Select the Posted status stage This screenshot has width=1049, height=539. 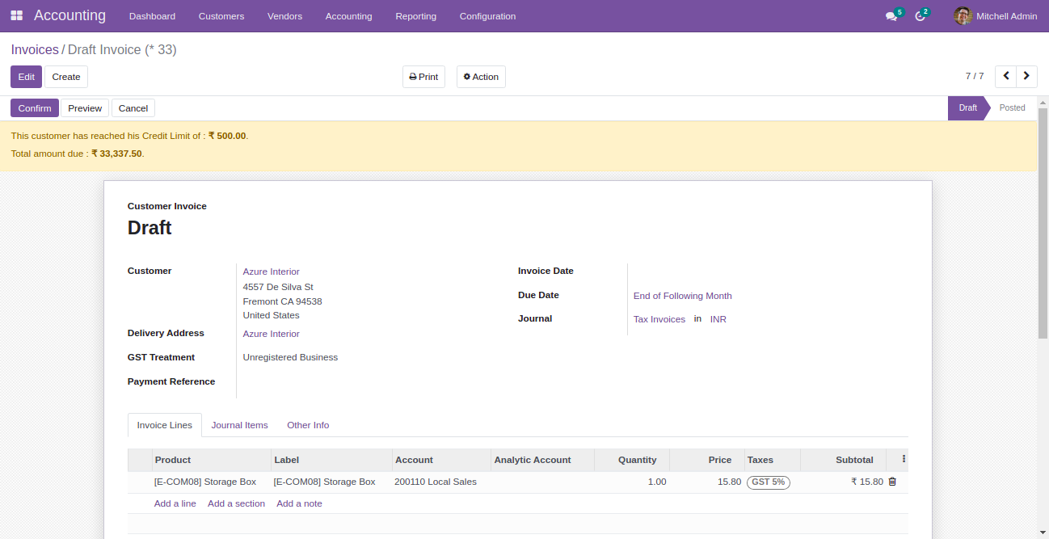[x=1012, y=107]
